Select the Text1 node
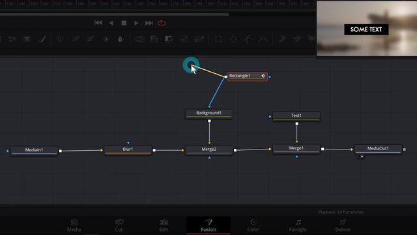Viewport: 417px width, 235px height. click(x=296, y=116)
